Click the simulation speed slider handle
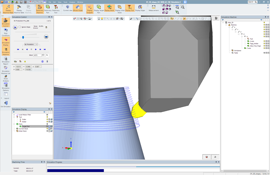The height and width of the screenshot is (175, 270). point(23,37)
